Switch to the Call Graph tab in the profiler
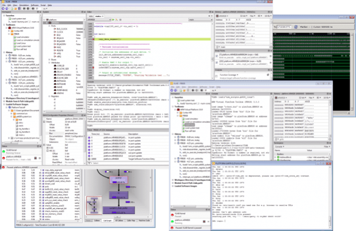This screenshot has width=356, height=231. 107,221
